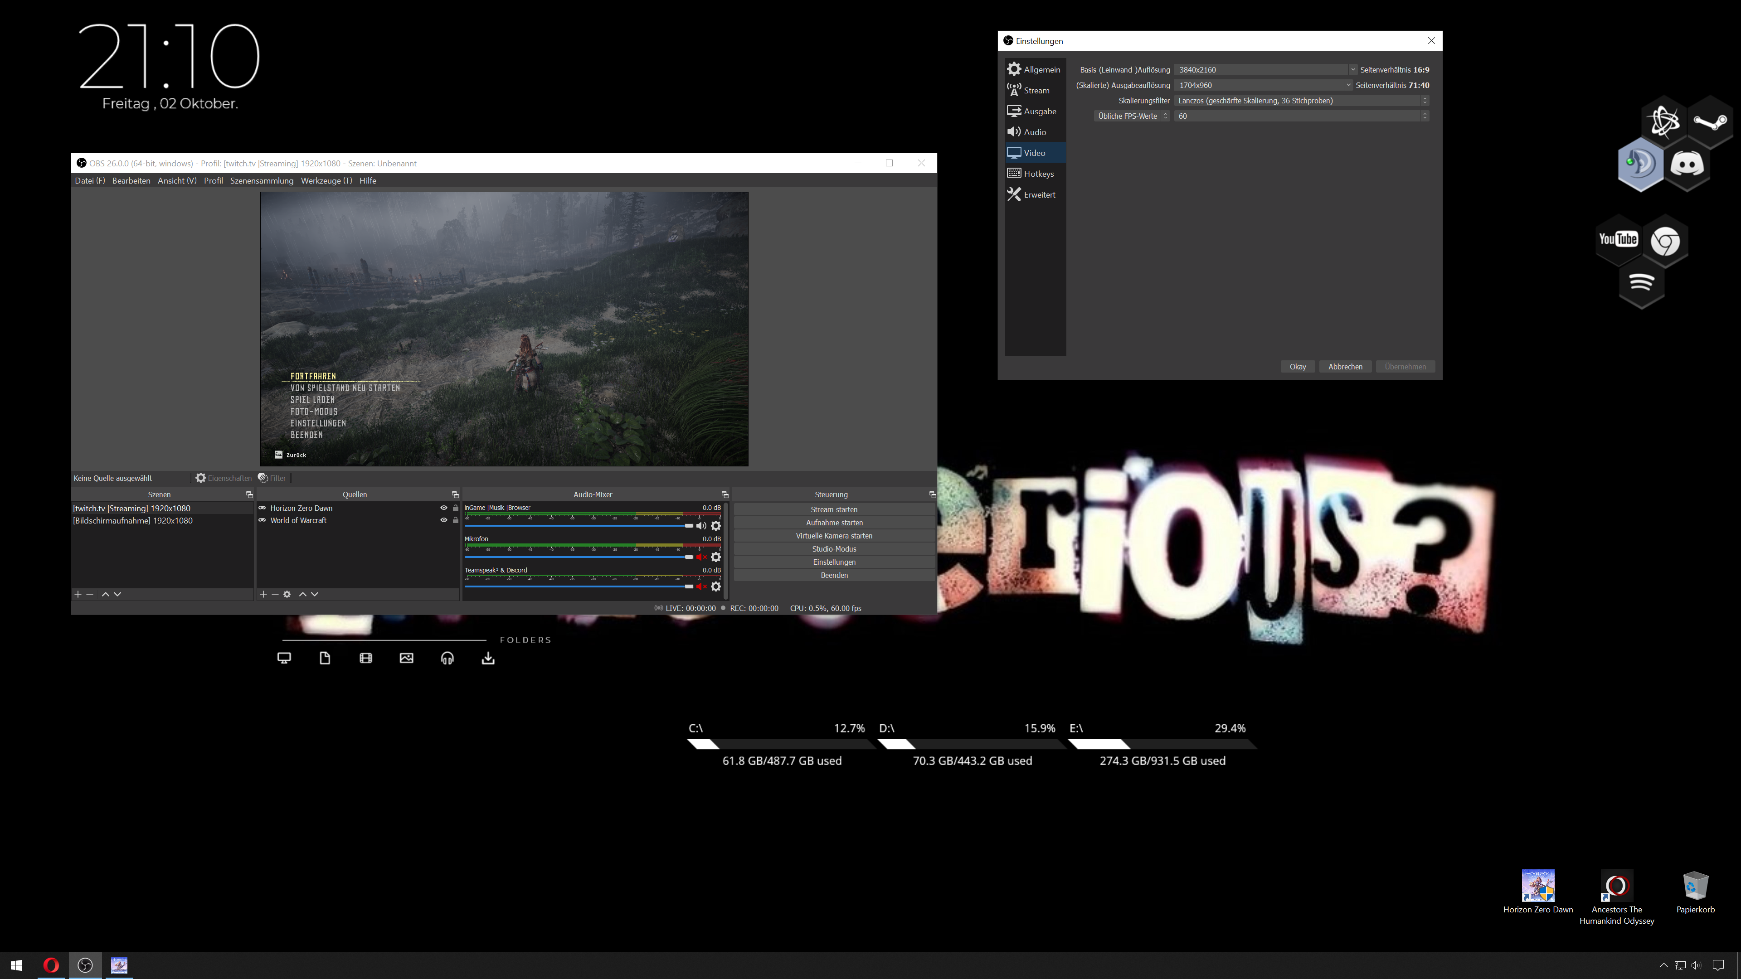The image size is (1741, 979).
Task: Lock the Horizon Zero Dawn source
Action: click(456, 508)
